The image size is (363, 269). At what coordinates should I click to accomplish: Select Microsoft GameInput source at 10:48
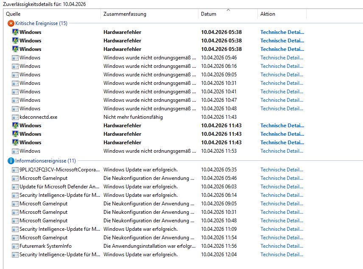(44, 221)
